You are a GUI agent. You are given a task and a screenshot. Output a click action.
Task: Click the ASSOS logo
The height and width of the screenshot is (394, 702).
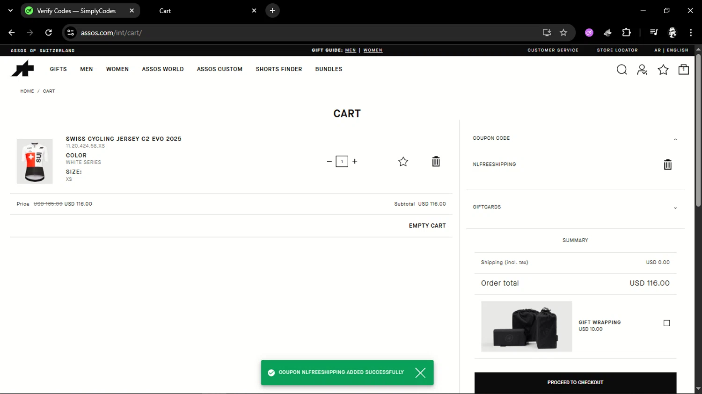point(22,69)
